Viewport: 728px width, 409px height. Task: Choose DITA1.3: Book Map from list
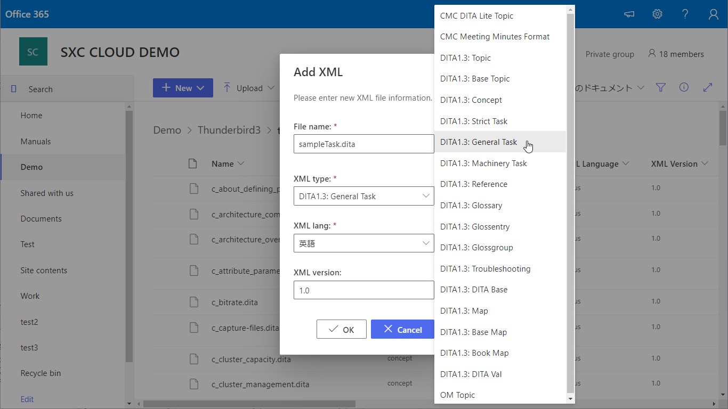tap(474, 353)
